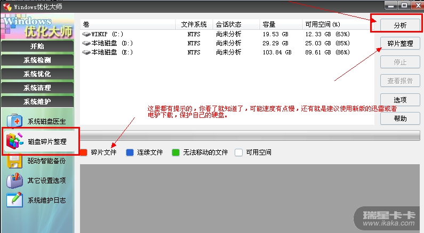This screenshot has height=233, width=424.
Task: Open the 查看报告 button
Action: [400, 81]
